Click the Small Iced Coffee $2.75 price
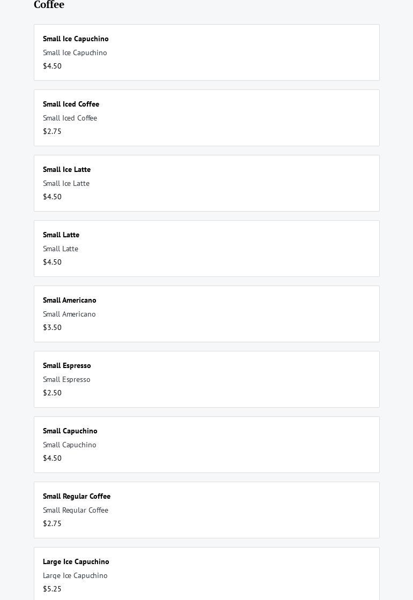Image resolution: width=413 pixels, height=600 pixels. click(52, 131)
